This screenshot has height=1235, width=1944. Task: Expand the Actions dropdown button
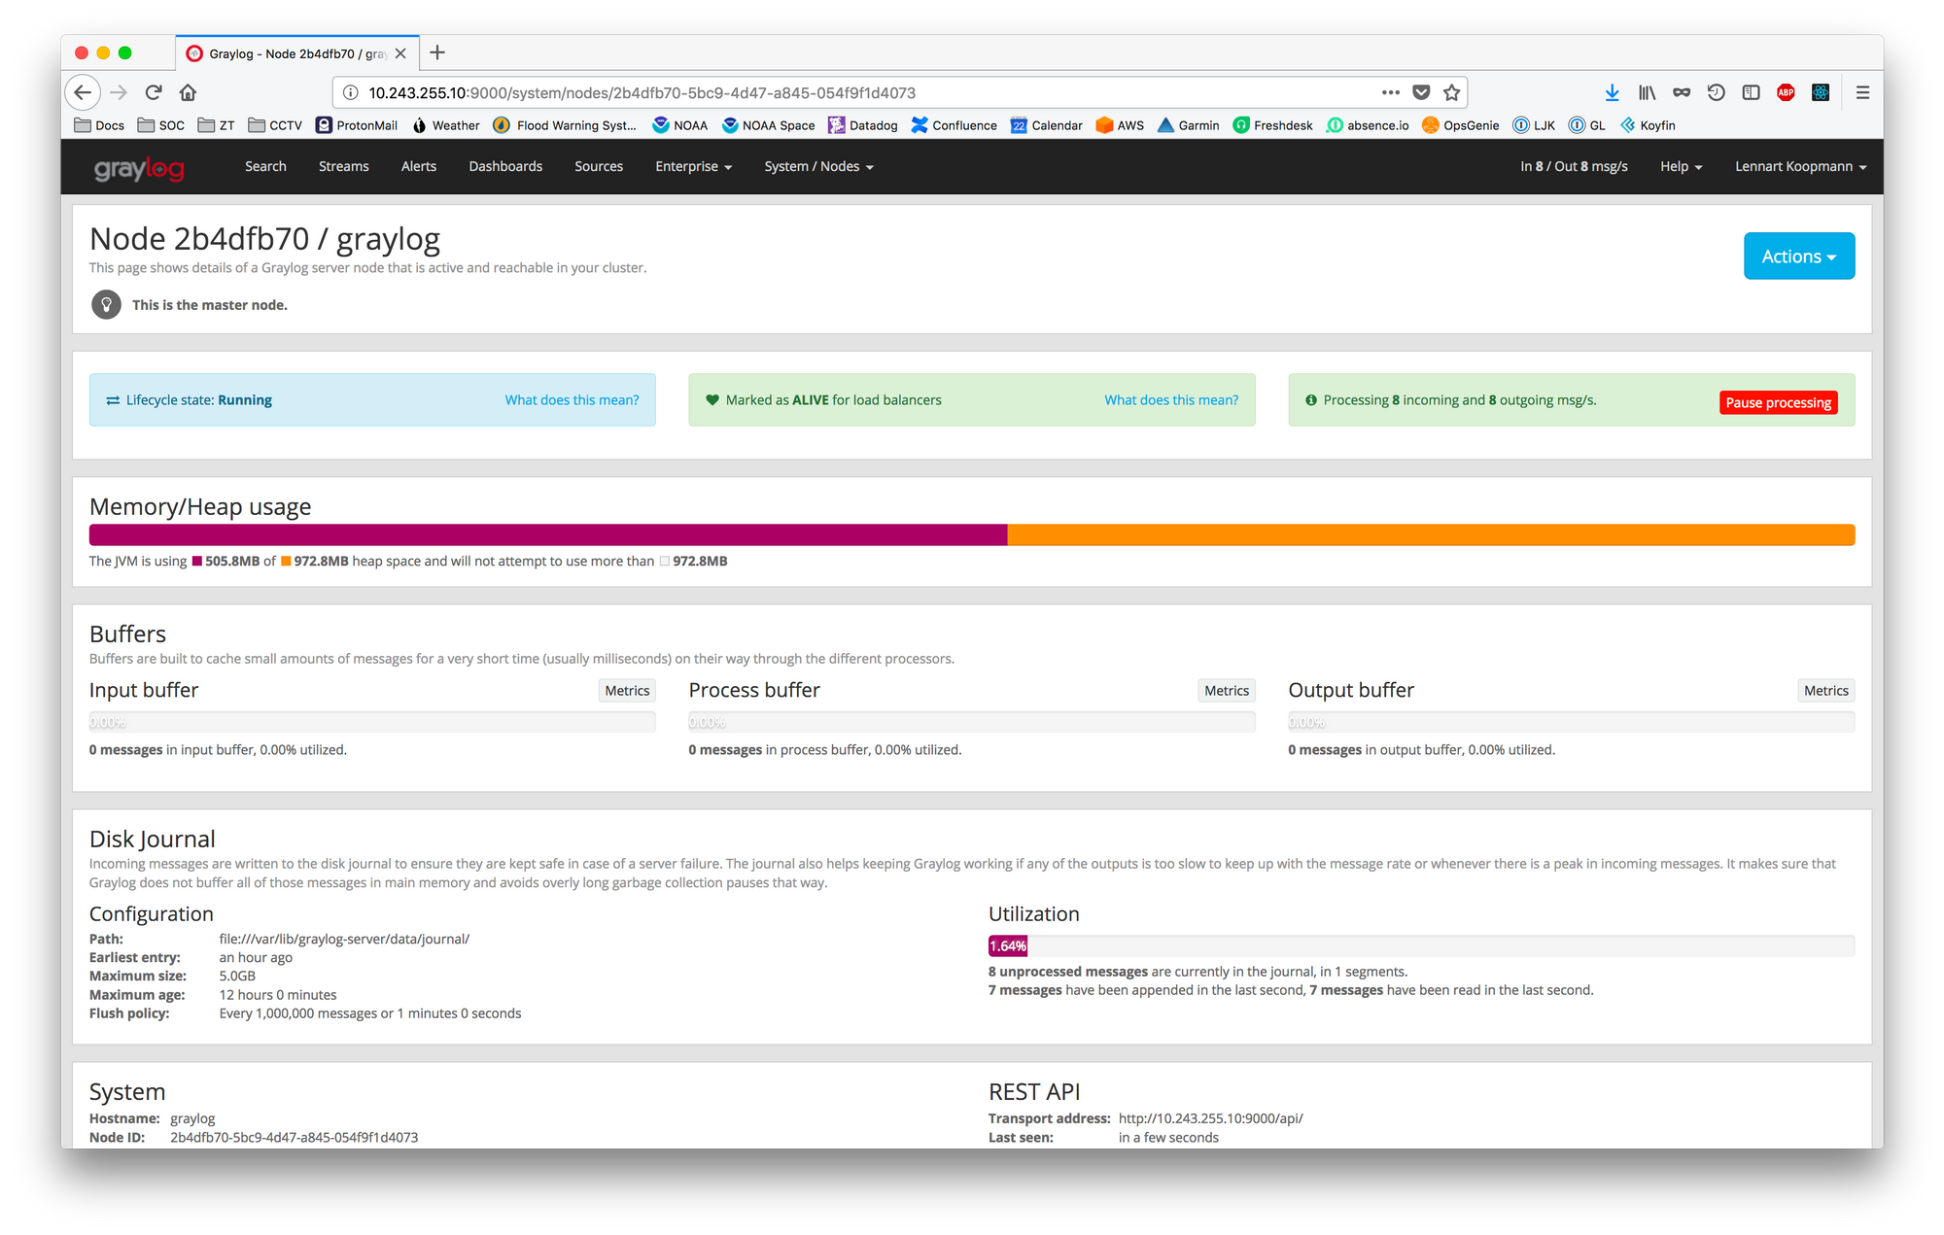tap(1798, 257)
